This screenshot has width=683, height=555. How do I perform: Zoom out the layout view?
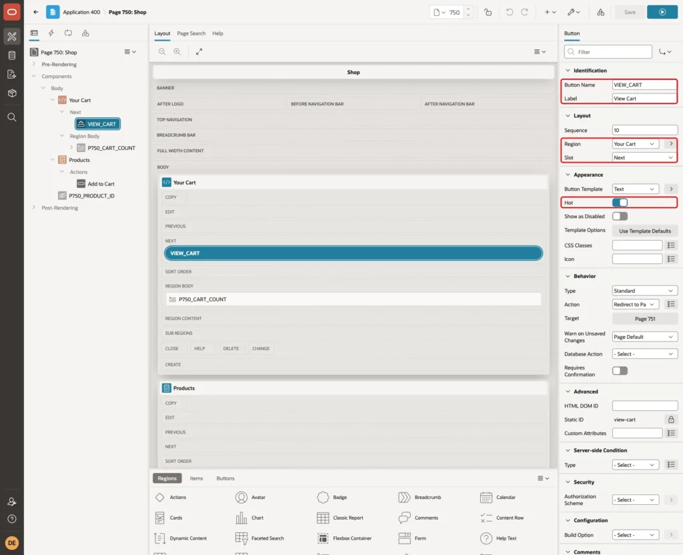(162, 51)
